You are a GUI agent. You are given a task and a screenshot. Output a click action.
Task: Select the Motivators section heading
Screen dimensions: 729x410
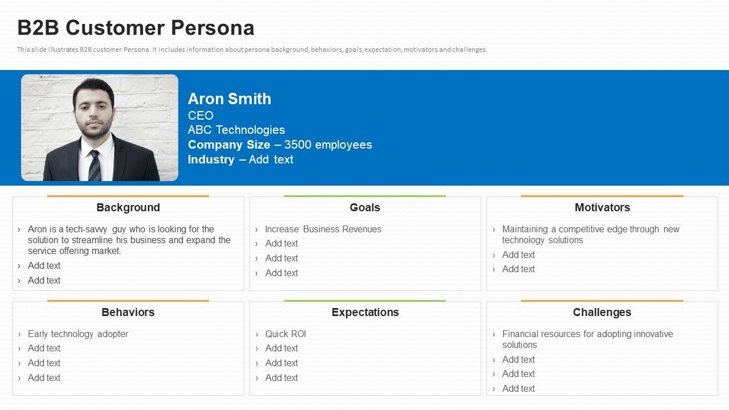click(x=602, y=208)
